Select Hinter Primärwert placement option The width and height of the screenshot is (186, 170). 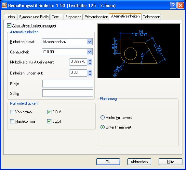click(x=102, y=118)
